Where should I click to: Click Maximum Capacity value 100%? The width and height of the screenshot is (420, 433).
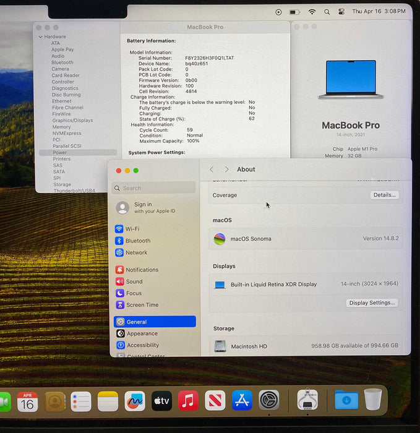[x=193, y=141]
